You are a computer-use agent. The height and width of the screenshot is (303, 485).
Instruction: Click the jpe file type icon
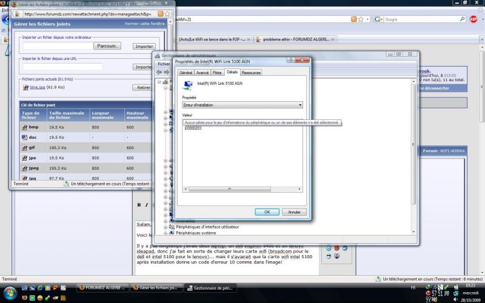(x=25, y=158)
